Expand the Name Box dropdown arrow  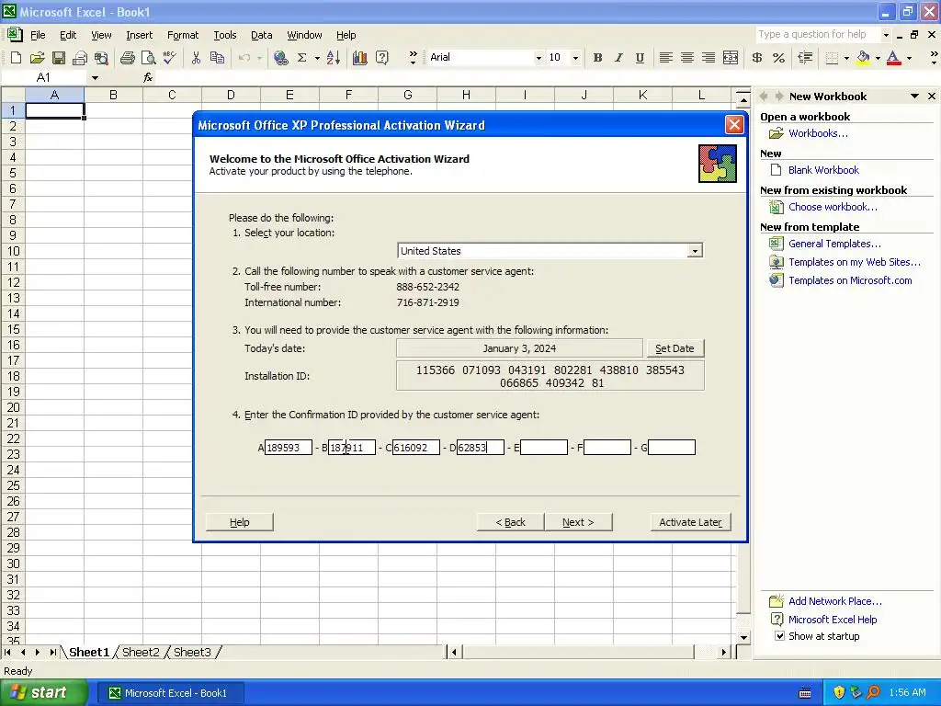click(x=95, y=78)
